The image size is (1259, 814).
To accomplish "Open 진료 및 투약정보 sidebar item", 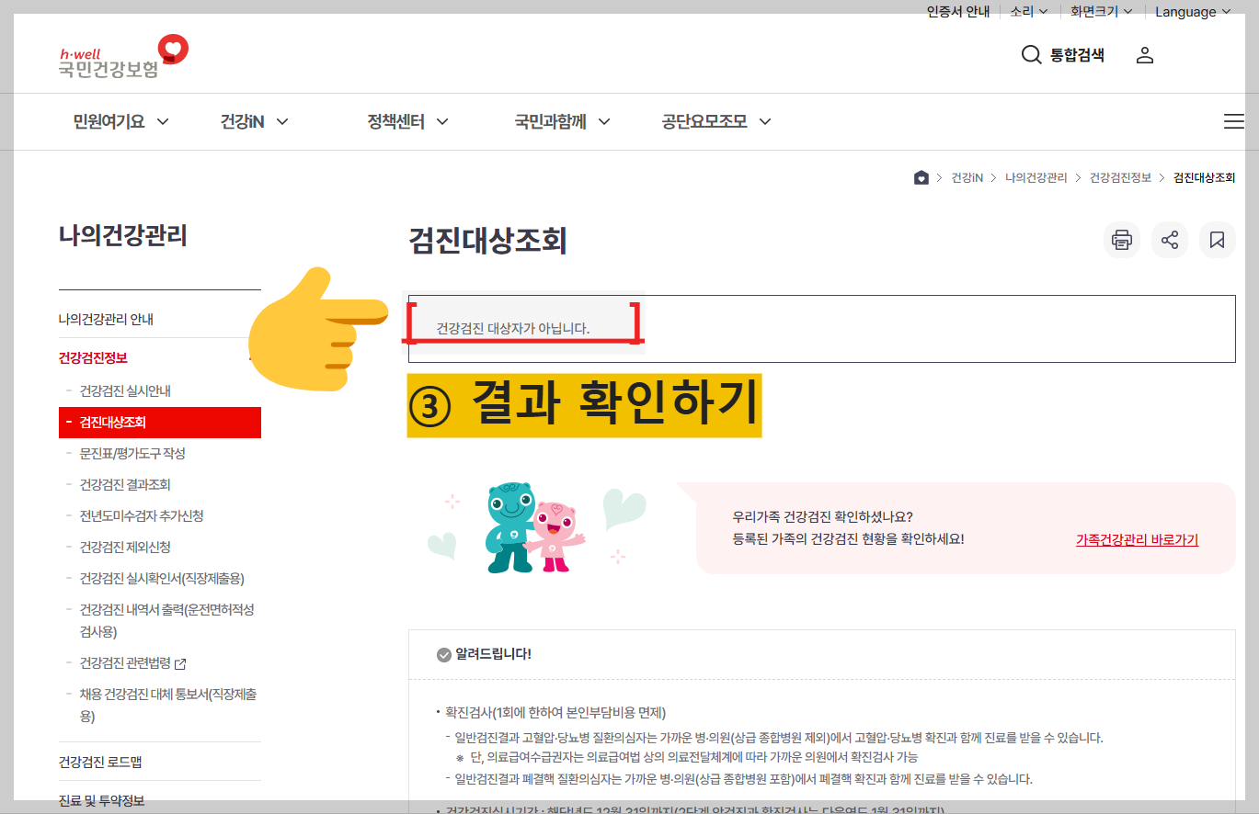I will [x=101, y=800].
